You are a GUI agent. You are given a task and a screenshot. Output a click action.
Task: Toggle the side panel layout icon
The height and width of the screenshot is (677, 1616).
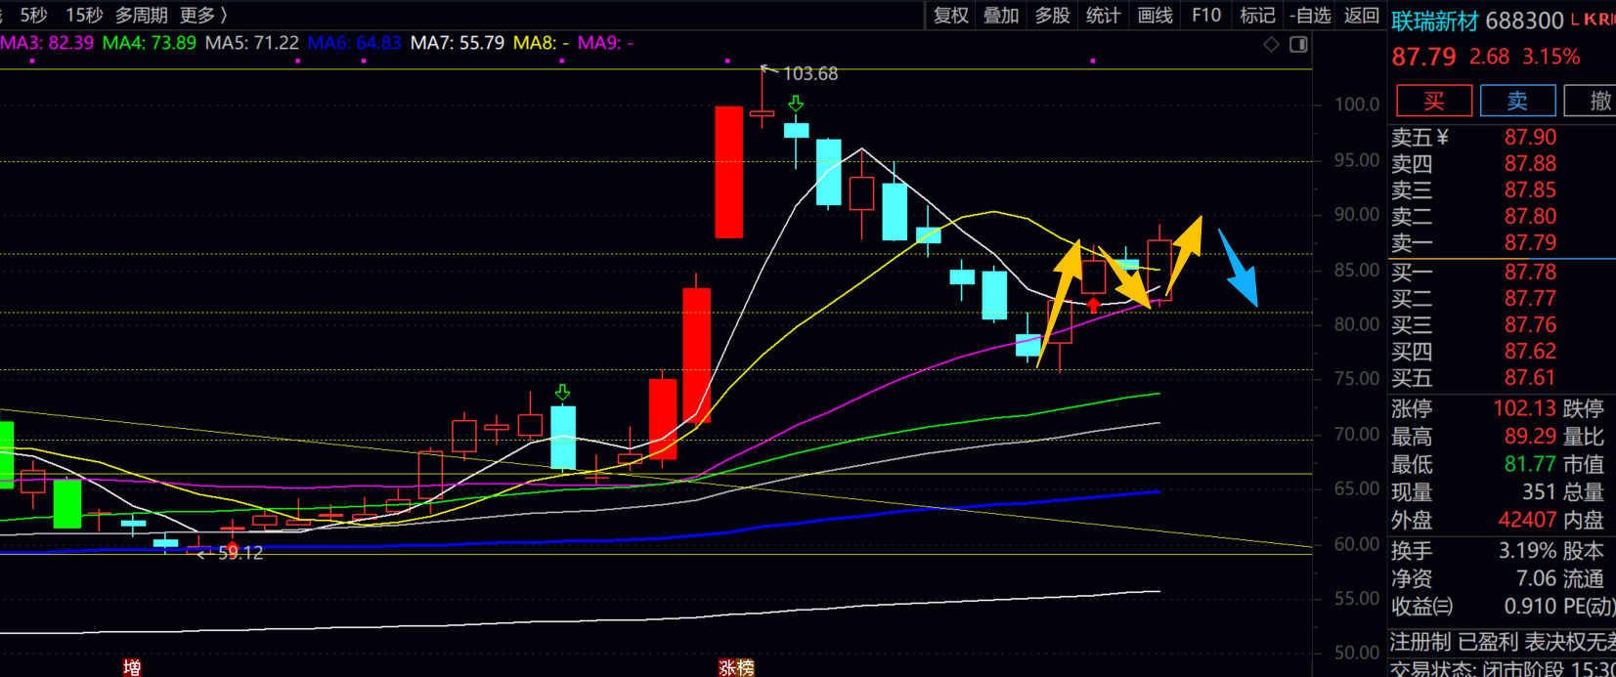click(1298, 44)
